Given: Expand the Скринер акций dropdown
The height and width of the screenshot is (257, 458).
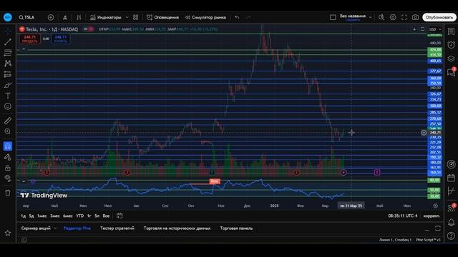Looking at the screenshot, I should pos(55,228).
